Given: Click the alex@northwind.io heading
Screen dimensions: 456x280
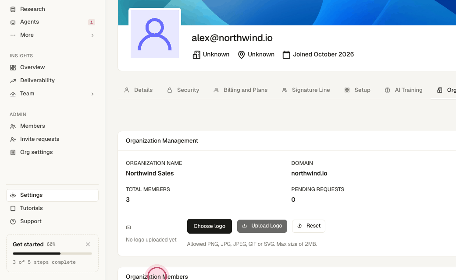Looking at the screenshot, I should pyautogui.click(x=232, y=38).
